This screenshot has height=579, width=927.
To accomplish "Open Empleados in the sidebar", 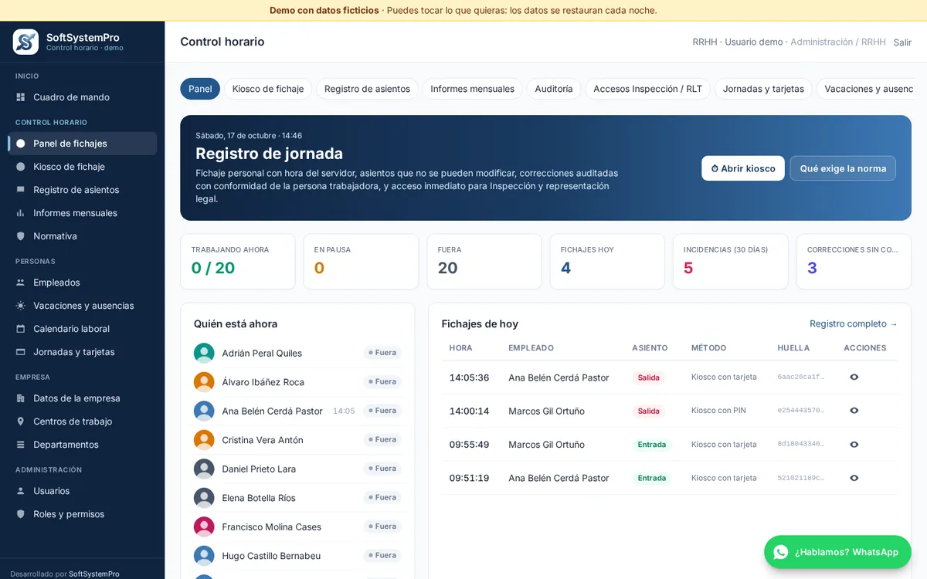I will point(83,283).
